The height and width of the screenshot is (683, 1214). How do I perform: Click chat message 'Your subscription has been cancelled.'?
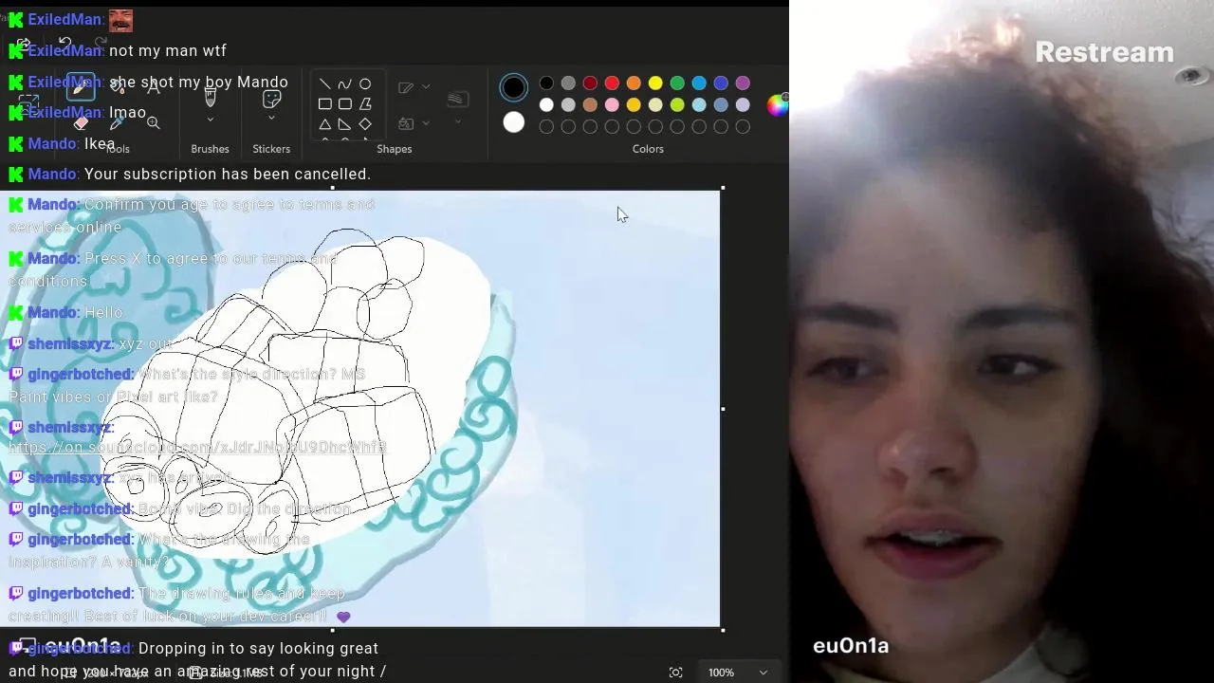pyautogui.click(x=228, y=175)
